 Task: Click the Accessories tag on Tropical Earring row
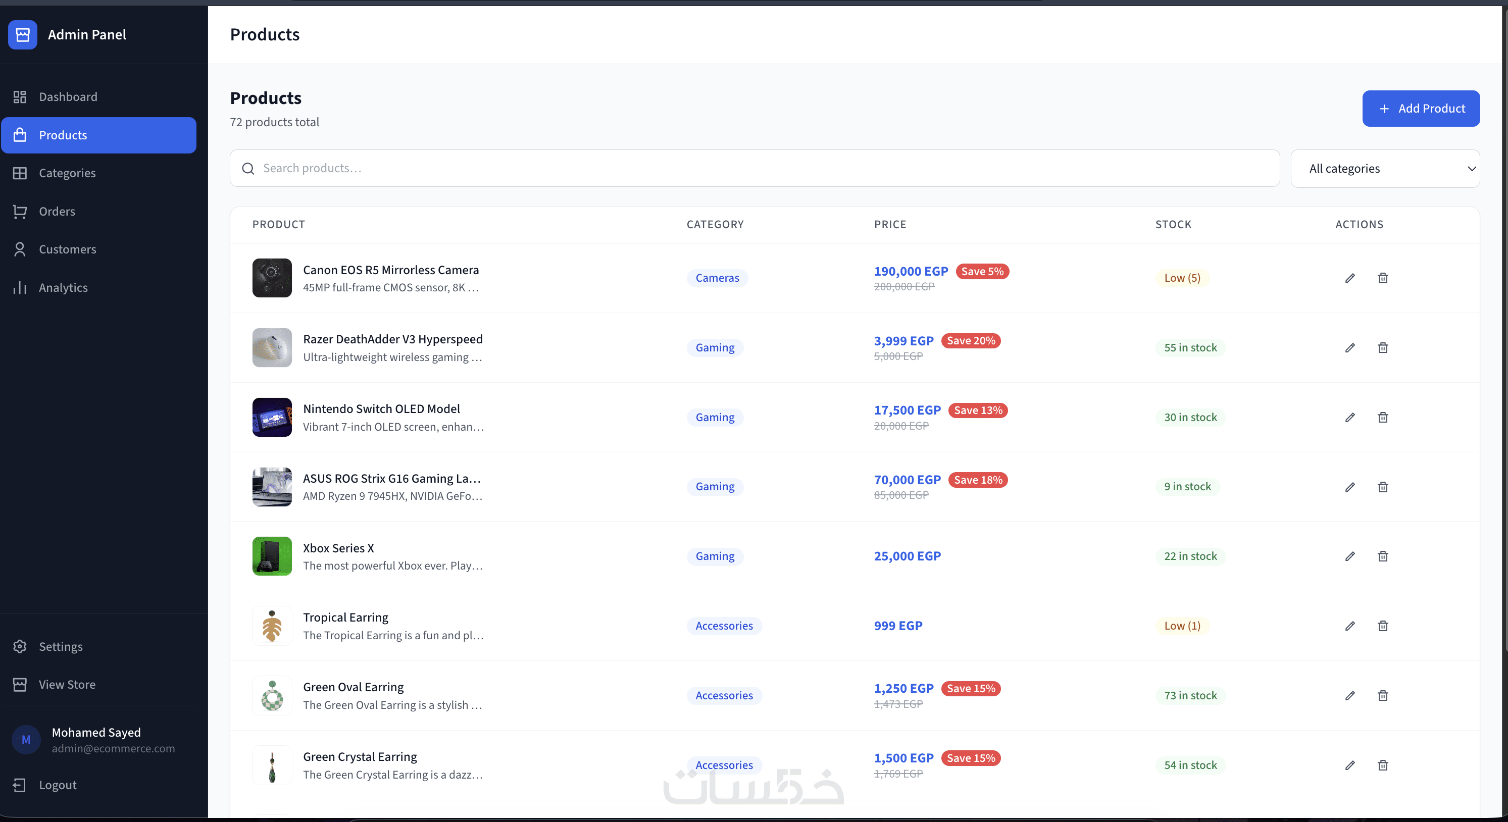(724, 626)
